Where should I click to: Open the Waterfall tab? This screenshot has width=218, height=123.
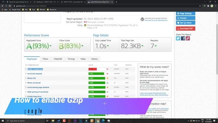tap(58, 59)
